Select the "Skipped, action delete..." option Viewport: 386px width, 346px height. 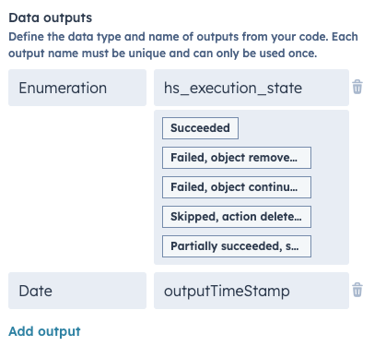pyautogui.click(x=237, y=217)
